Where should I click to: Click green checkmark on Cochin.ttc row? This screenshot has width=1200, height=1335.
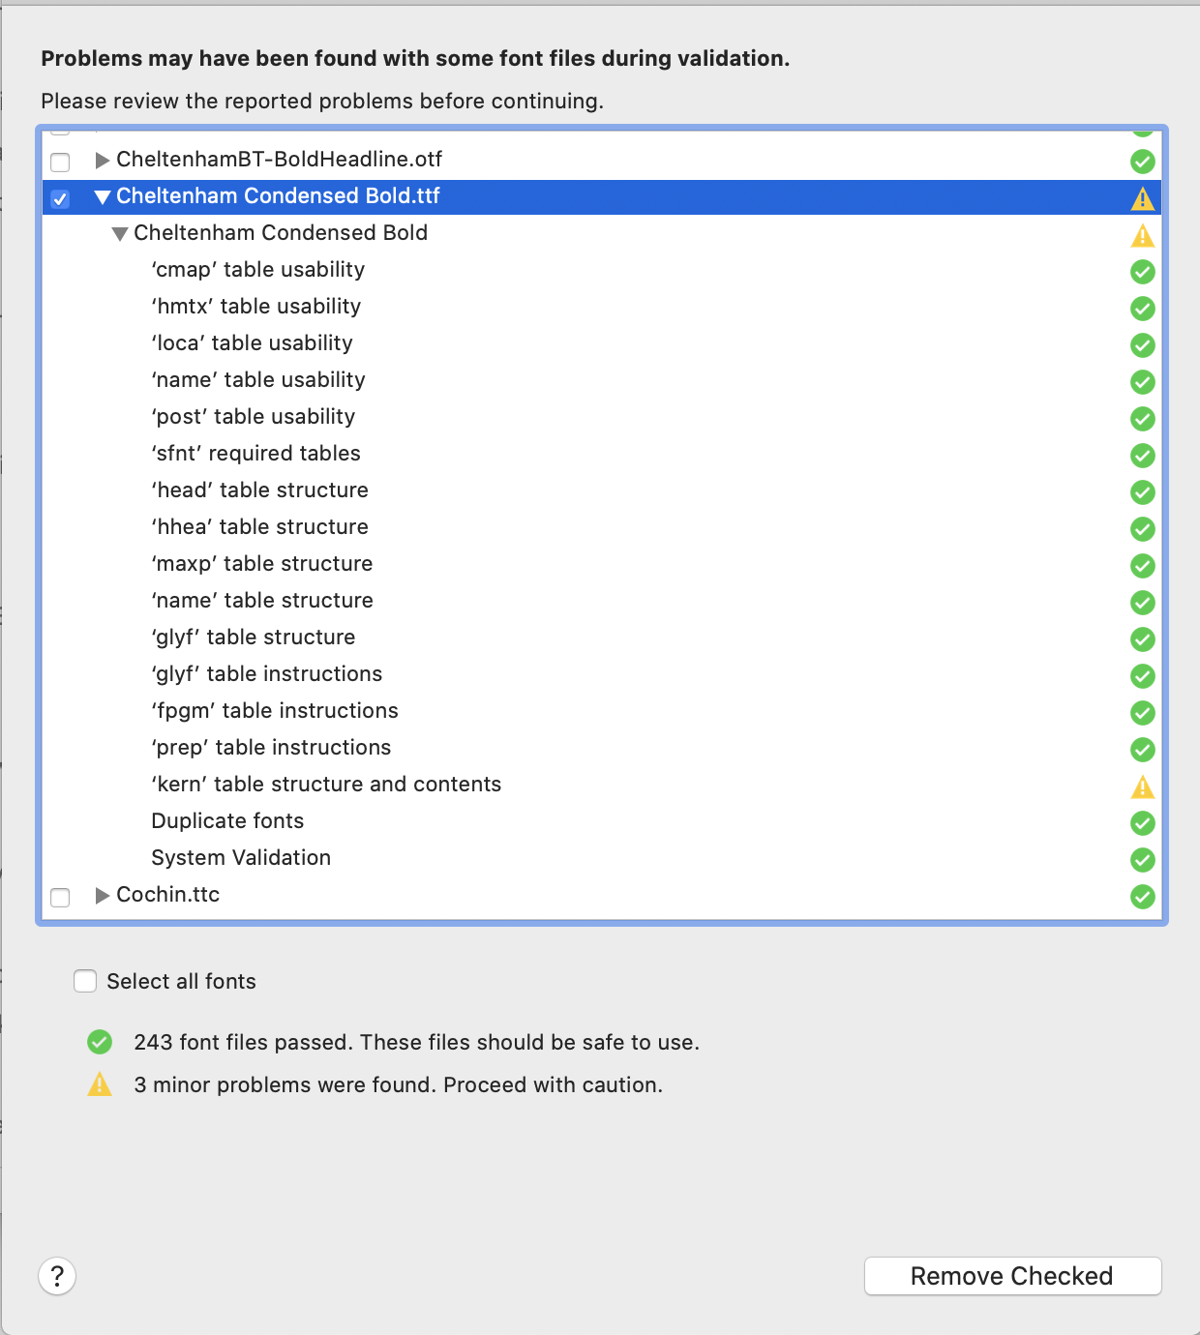[1142, 897]
